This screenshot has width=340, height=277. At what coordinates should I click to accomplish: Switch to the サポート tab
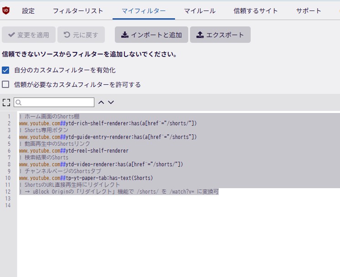pos(309,11)
